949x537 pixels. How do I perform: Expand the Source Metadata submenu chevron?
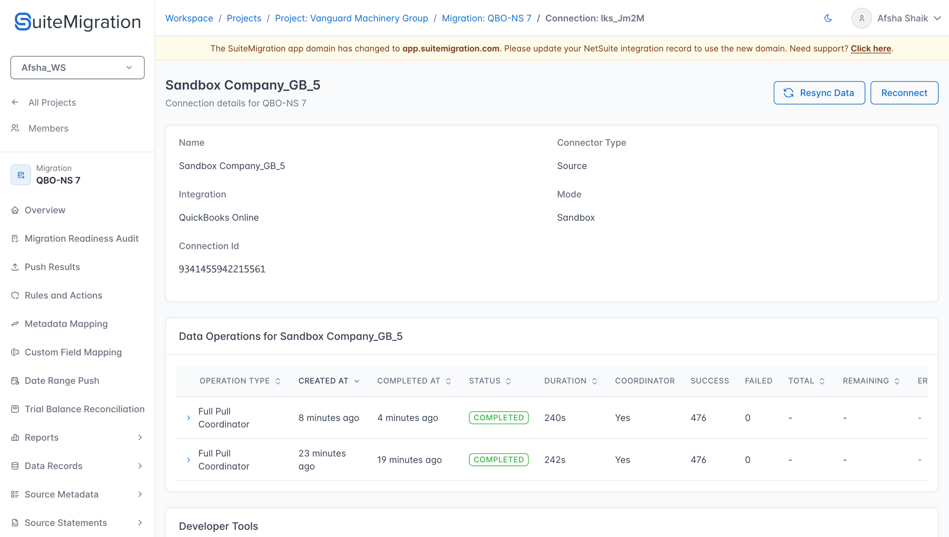140,494
